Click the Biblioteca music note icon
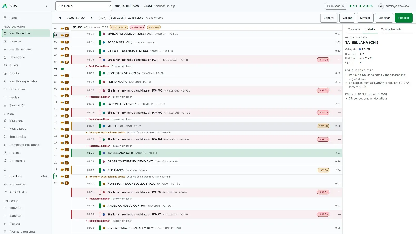The height and width of the screenshot is (234, 416). point(5,121)
